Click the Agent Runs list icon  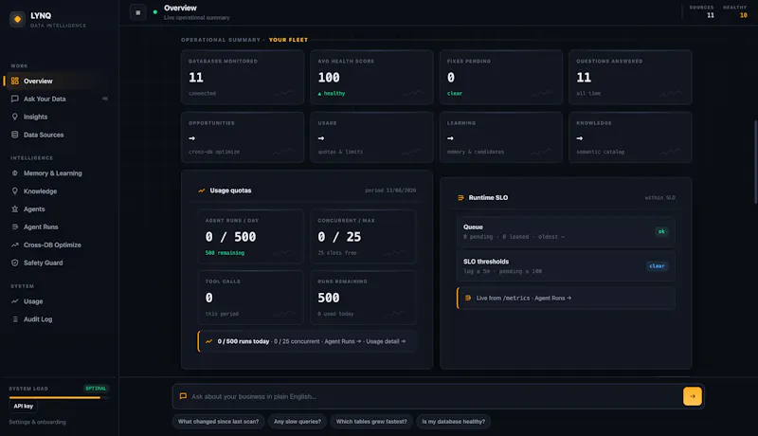pyautogui.click(x=15, y=227)
